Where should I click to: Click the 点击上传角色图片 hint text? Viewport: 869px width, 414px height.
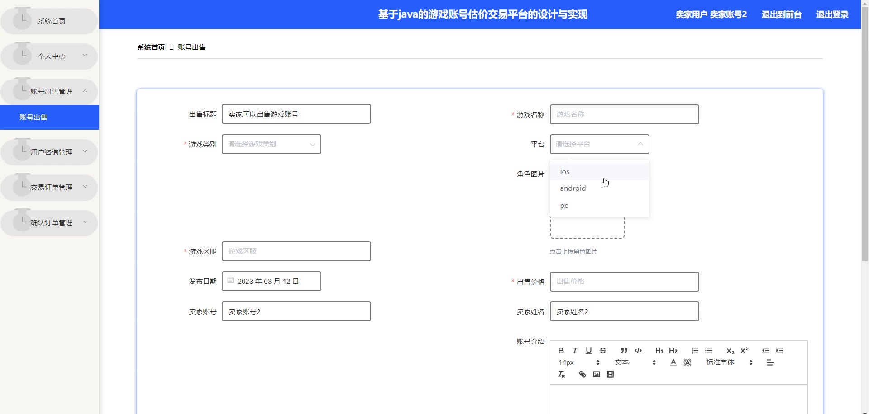click(573, 251)
